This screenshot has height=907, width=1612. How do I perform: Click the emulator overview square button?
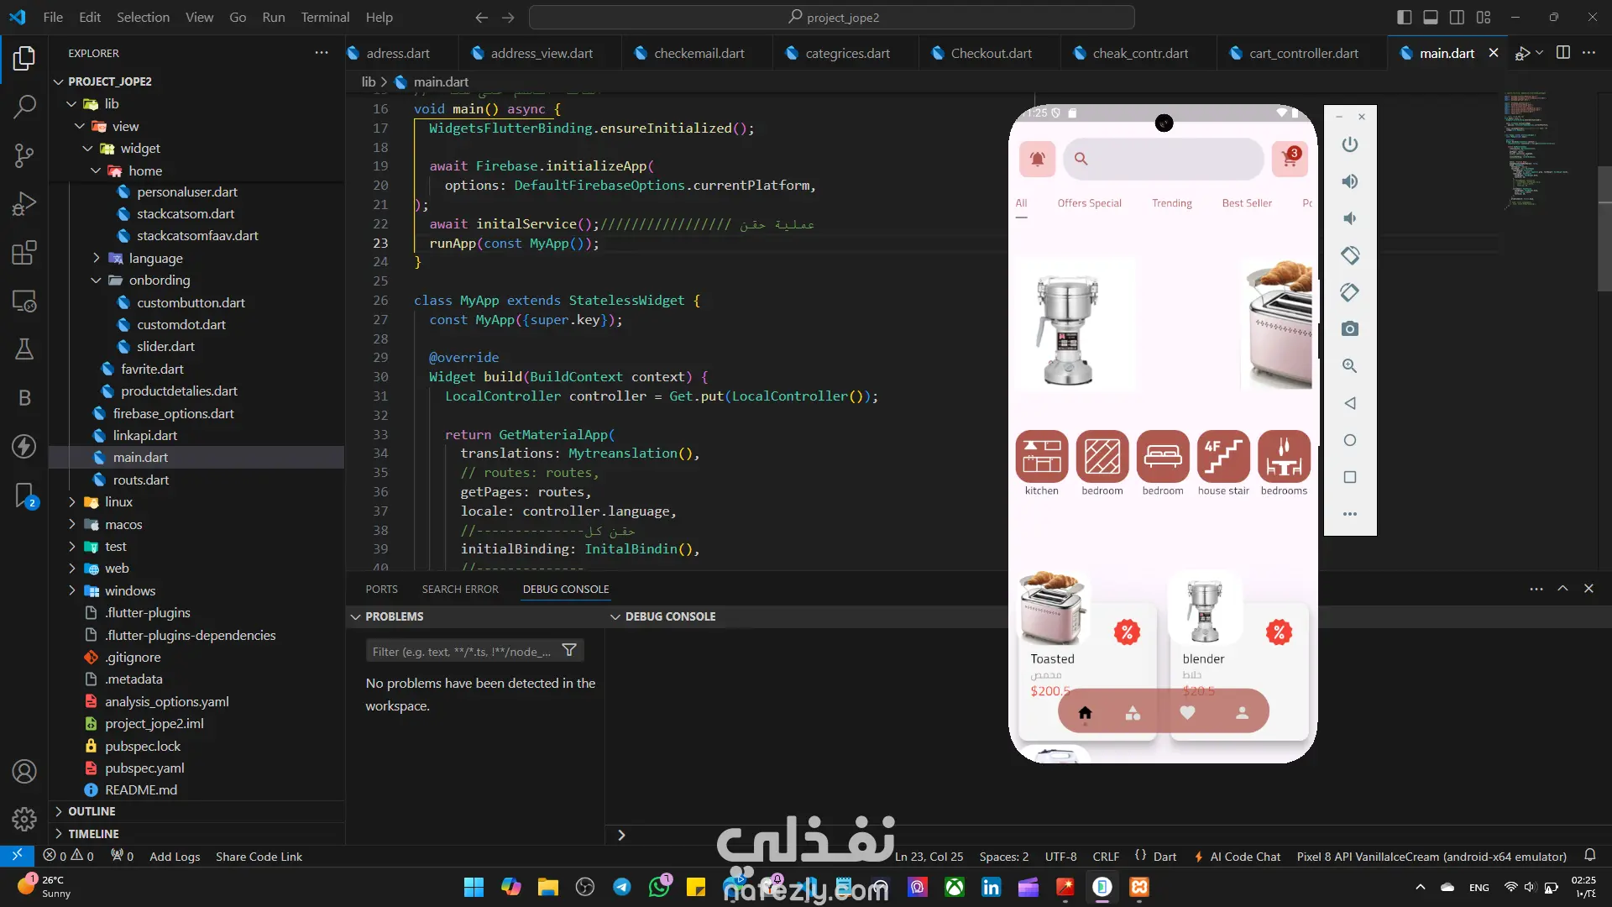(1349, 477)
